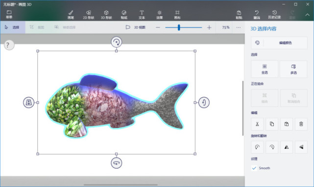This screenshot has height=187, width=314.
Task: Toggle the 3D view button
Action: (x=135, y=27)
